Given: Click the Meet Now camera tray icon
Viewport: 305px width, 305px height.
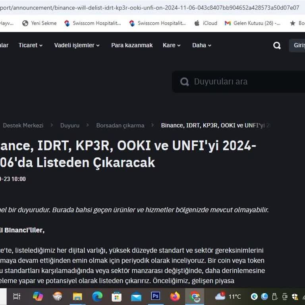Looking at the screenshot, I should [x=285, y=297].
